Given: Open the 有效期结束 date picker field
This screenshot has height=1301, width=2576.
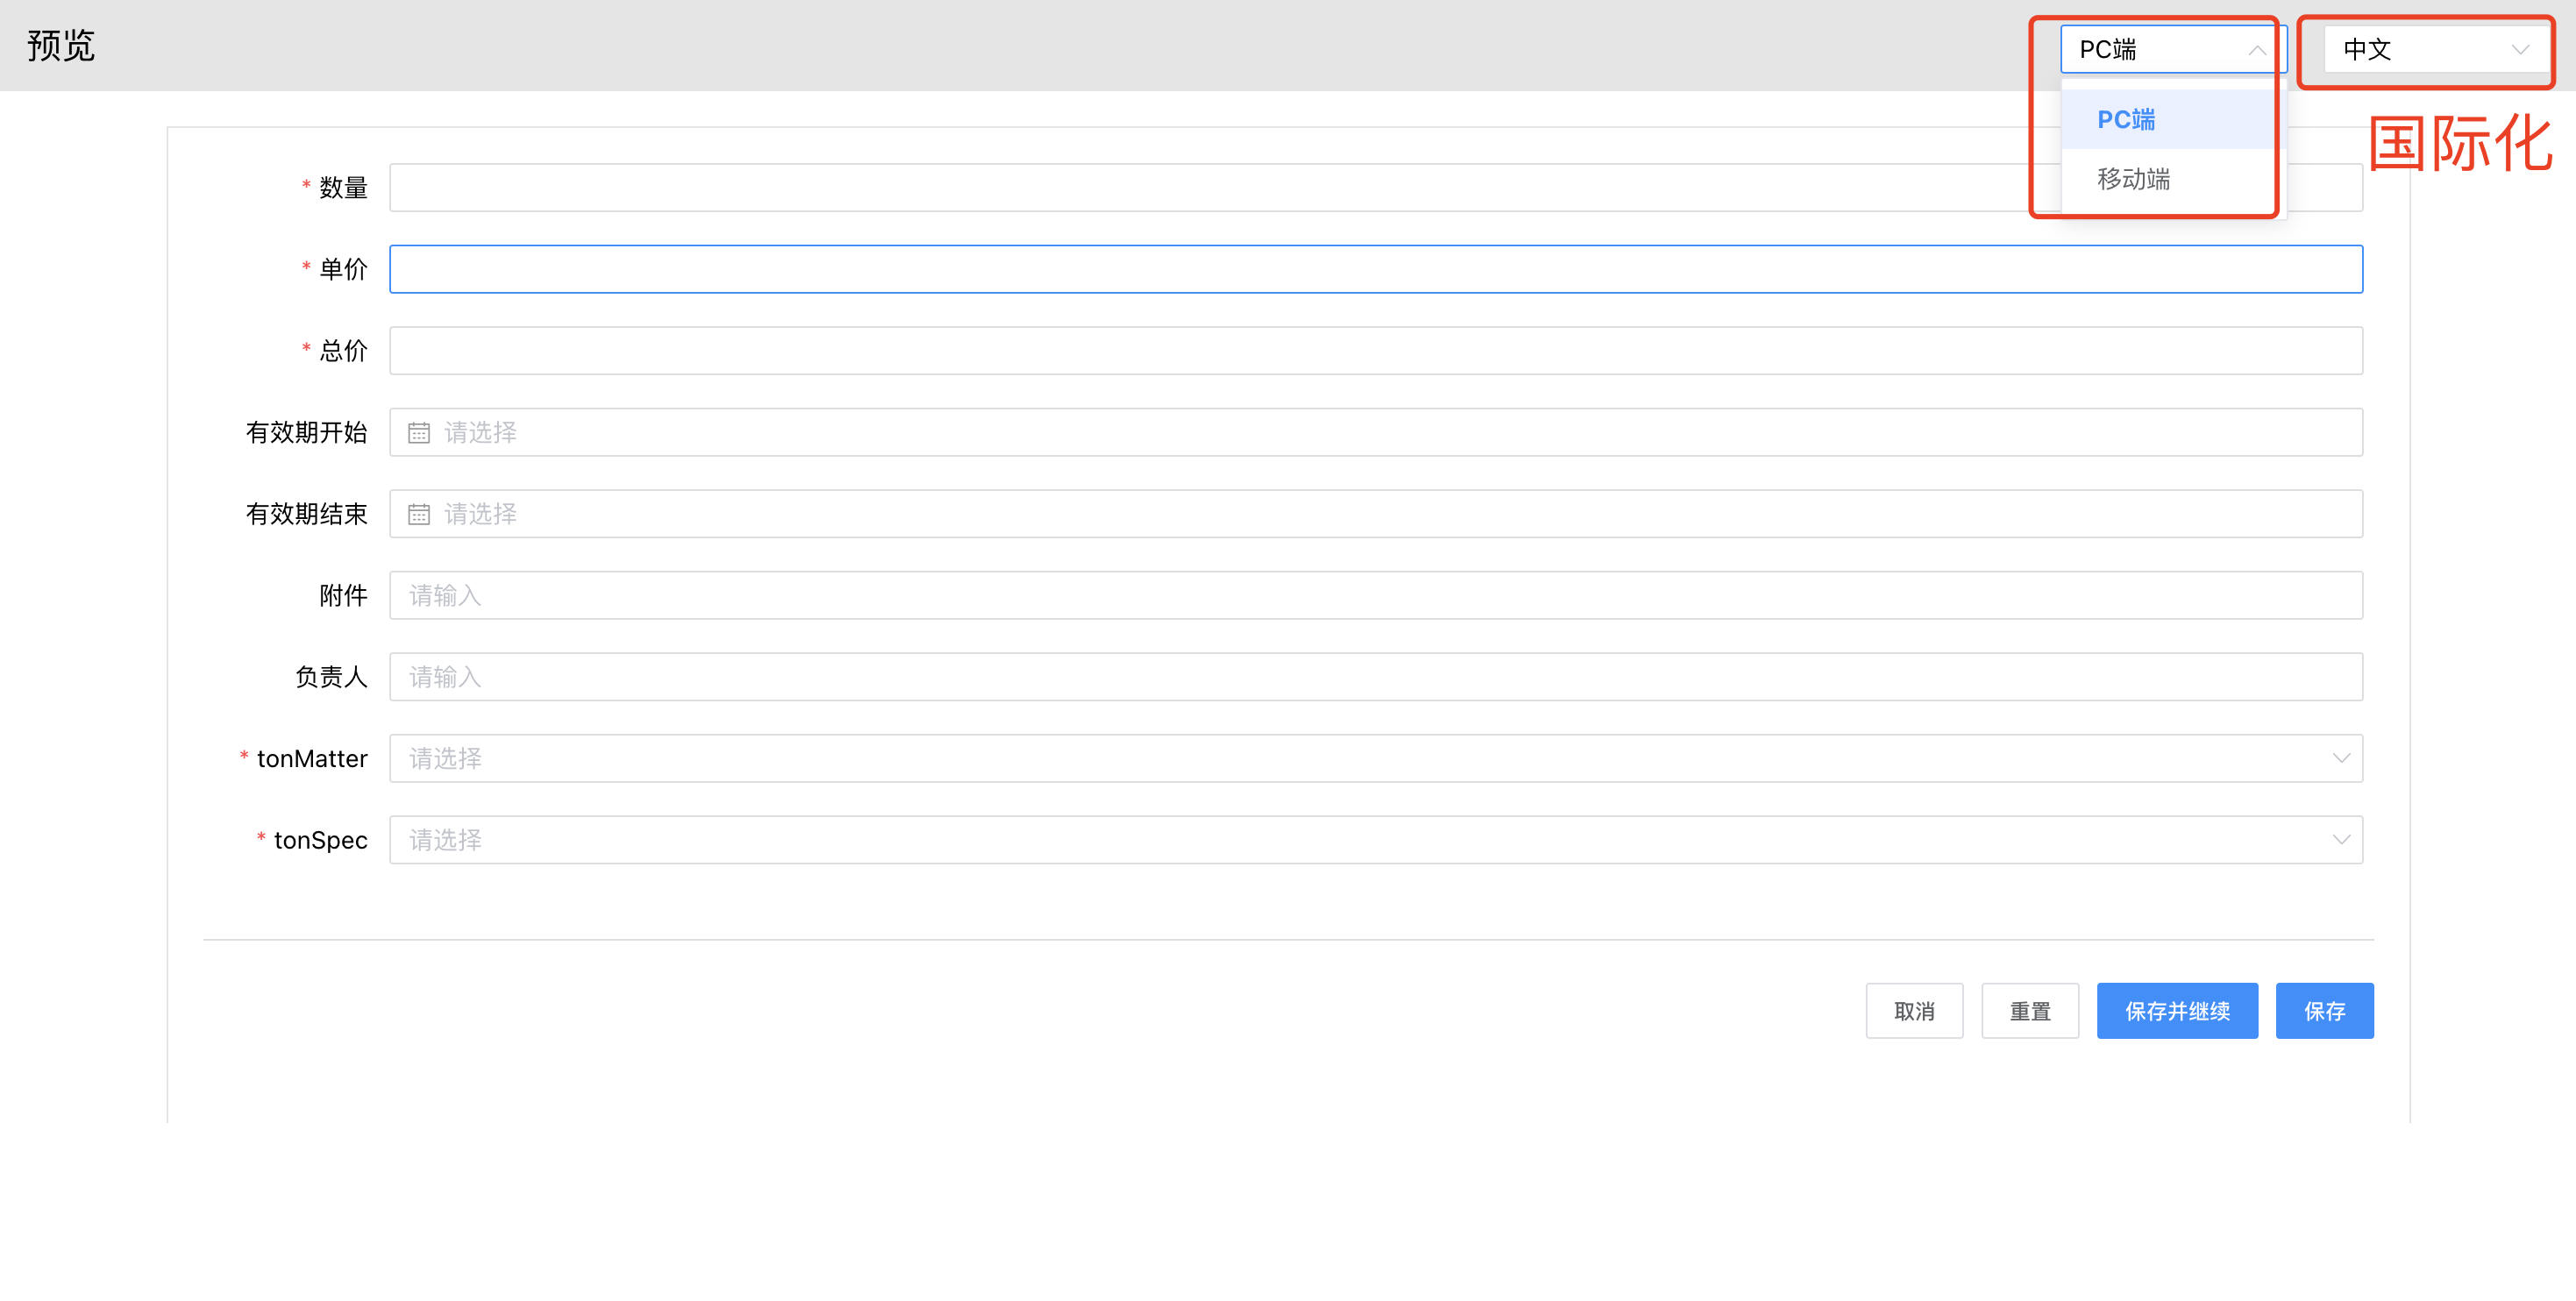Looking at the screenshot, I should [1375, 515].
